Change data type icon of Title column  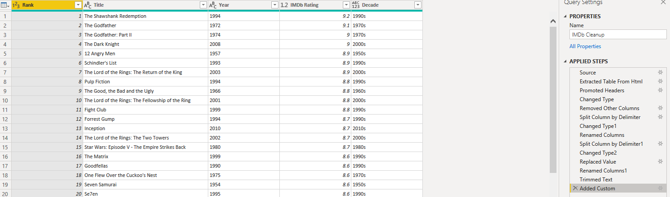click(88, 5)
